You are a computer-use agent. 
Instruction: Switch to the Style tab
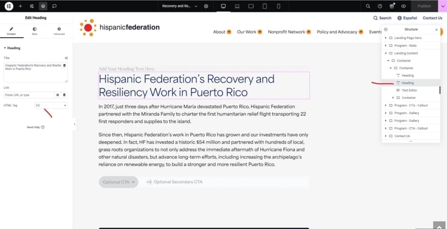click(34, 31)
